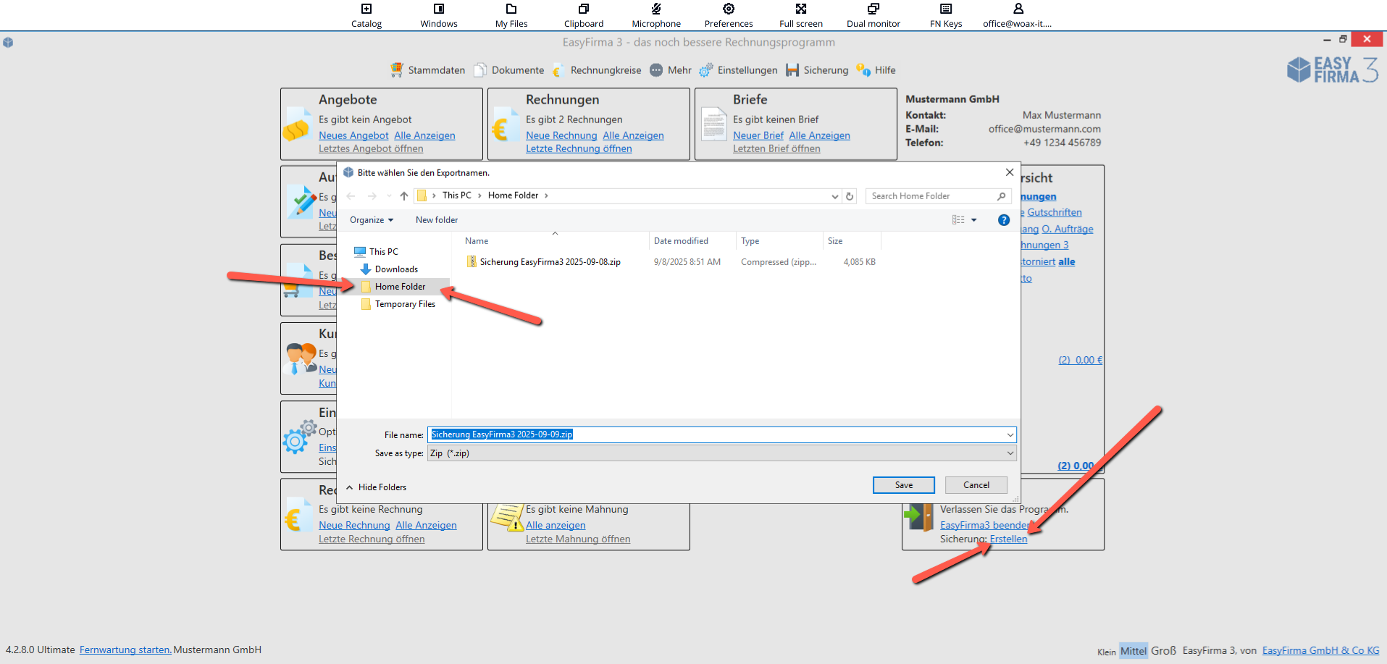Open the Organize dropdown menu
1387x664 pixels.
point(371,220)
